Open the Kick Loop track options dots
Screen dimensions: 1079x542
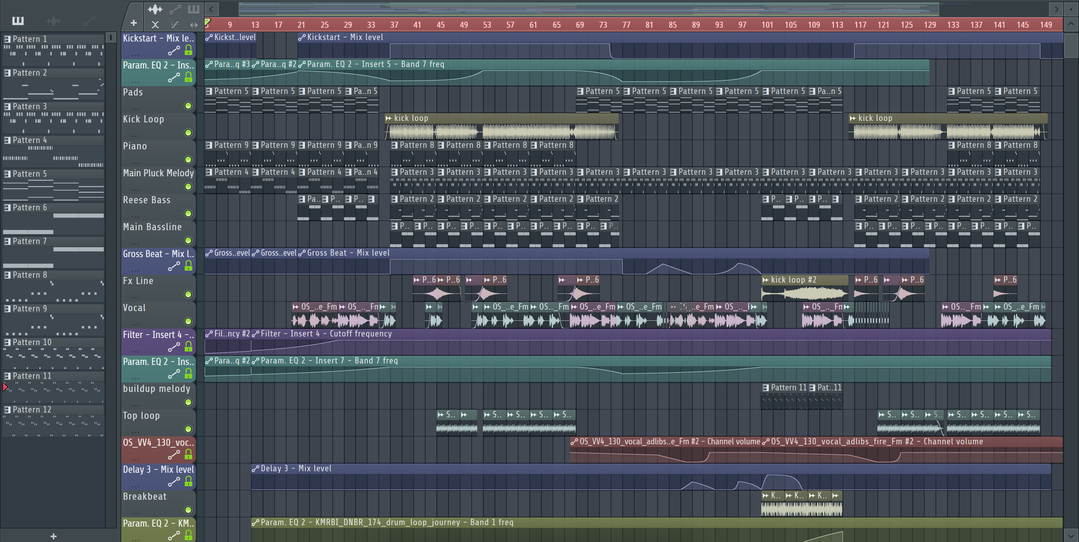135,136
